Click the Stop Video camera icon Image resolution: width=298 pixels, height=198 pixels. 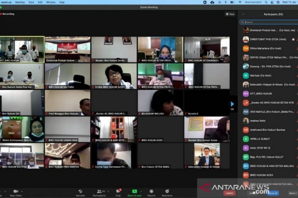tap(16, 191)
